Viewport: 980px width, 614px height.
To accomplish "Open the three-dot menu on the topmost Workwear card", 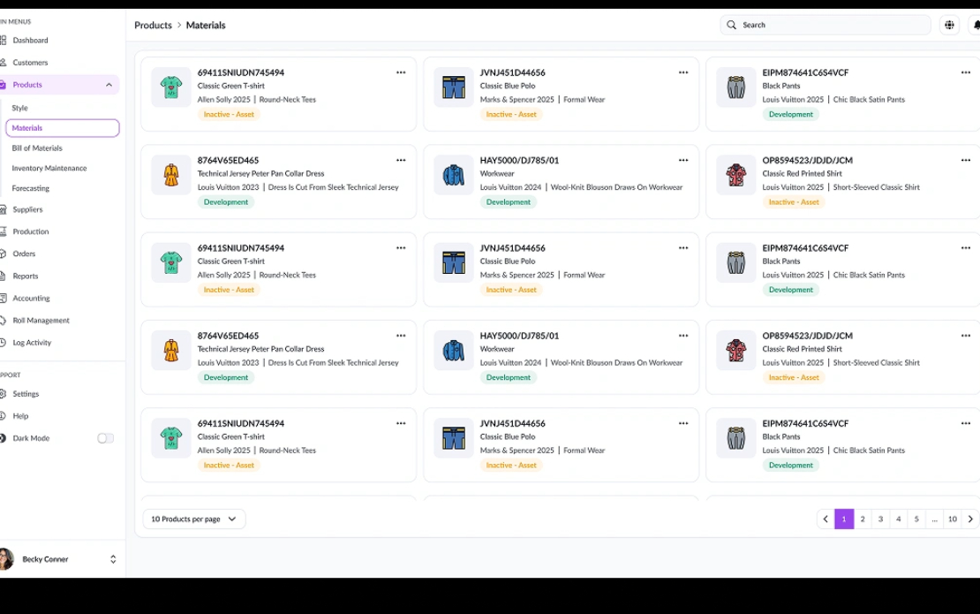I will pos(683,160).
